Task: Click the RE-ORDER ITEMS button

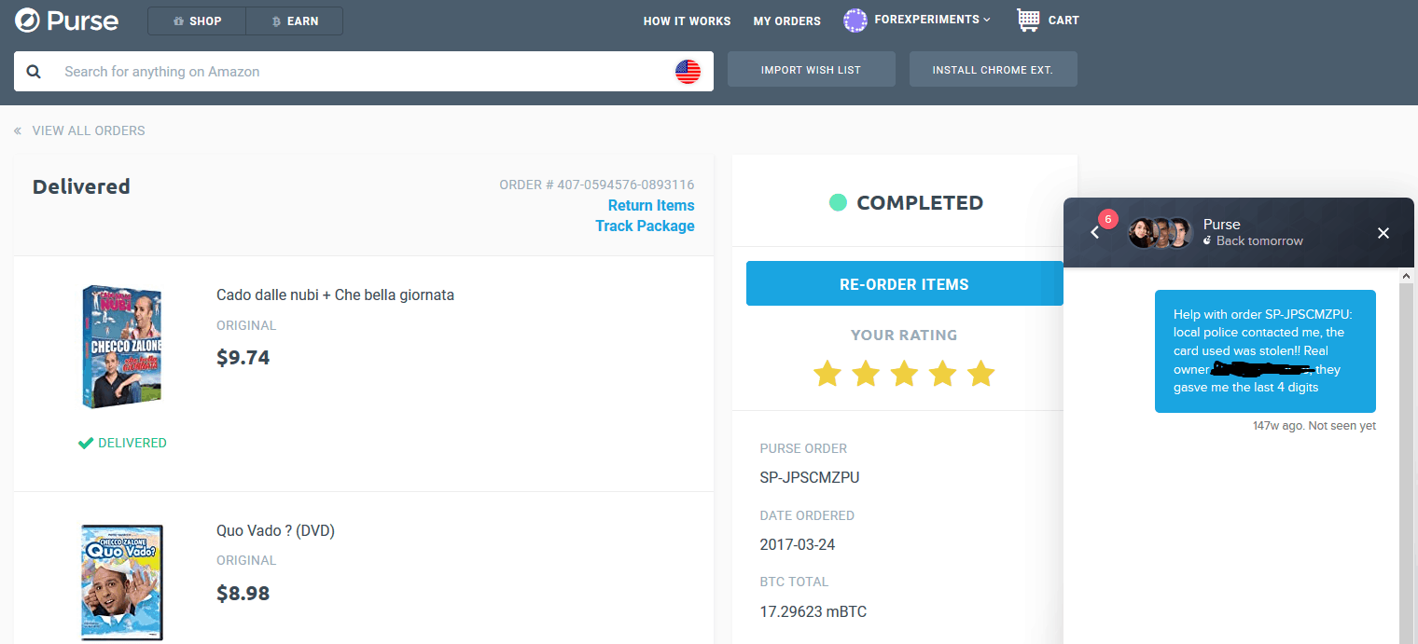Action: click(904, 283)
